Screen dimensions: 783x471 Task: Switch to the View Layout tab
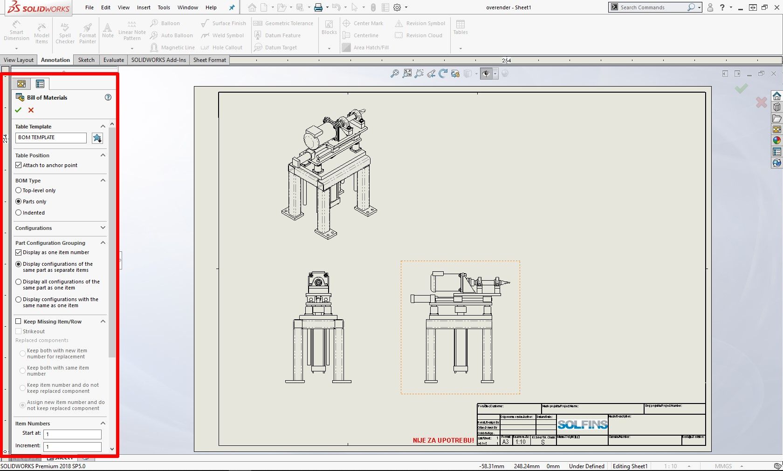coord(19,60)
